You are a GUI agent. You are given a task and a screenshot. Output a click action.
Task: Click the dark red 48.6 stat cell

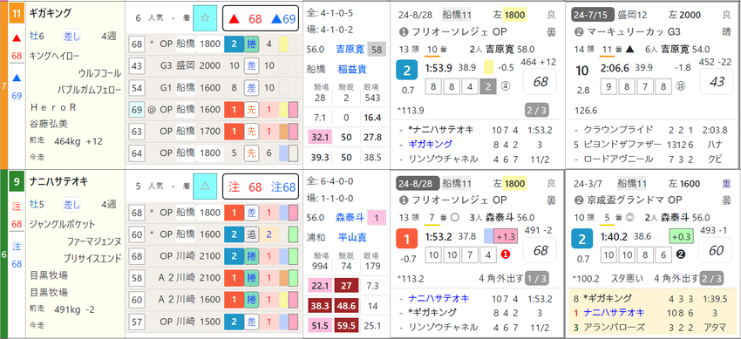click(346, 306)
